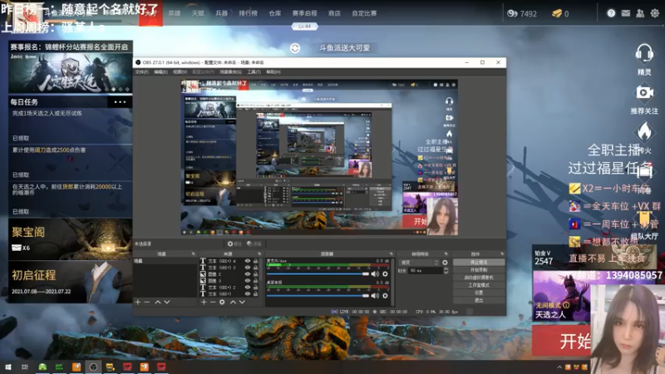Open the desktop audio settings gear

coord(385,296)
